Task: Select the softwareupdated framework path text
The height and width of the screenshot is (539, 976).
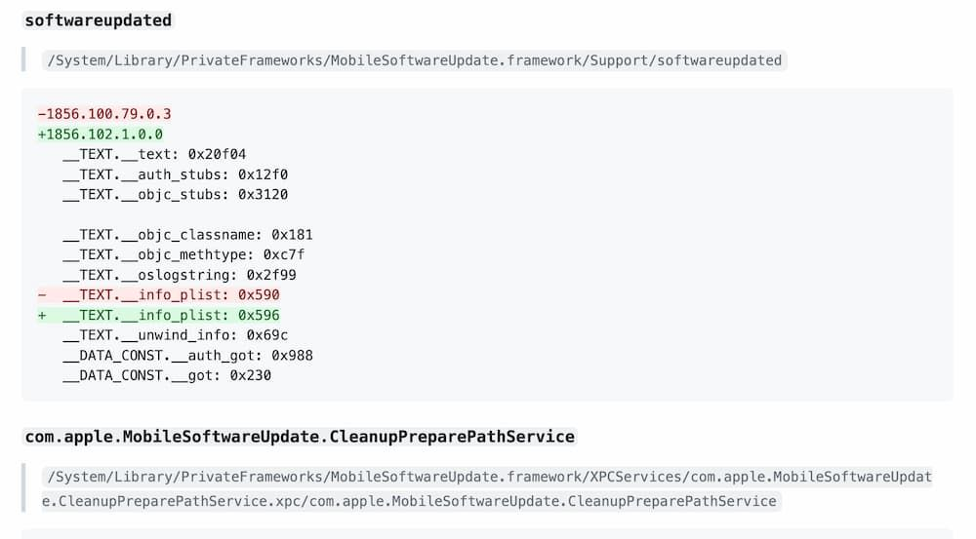Action: tap(414, 60)
